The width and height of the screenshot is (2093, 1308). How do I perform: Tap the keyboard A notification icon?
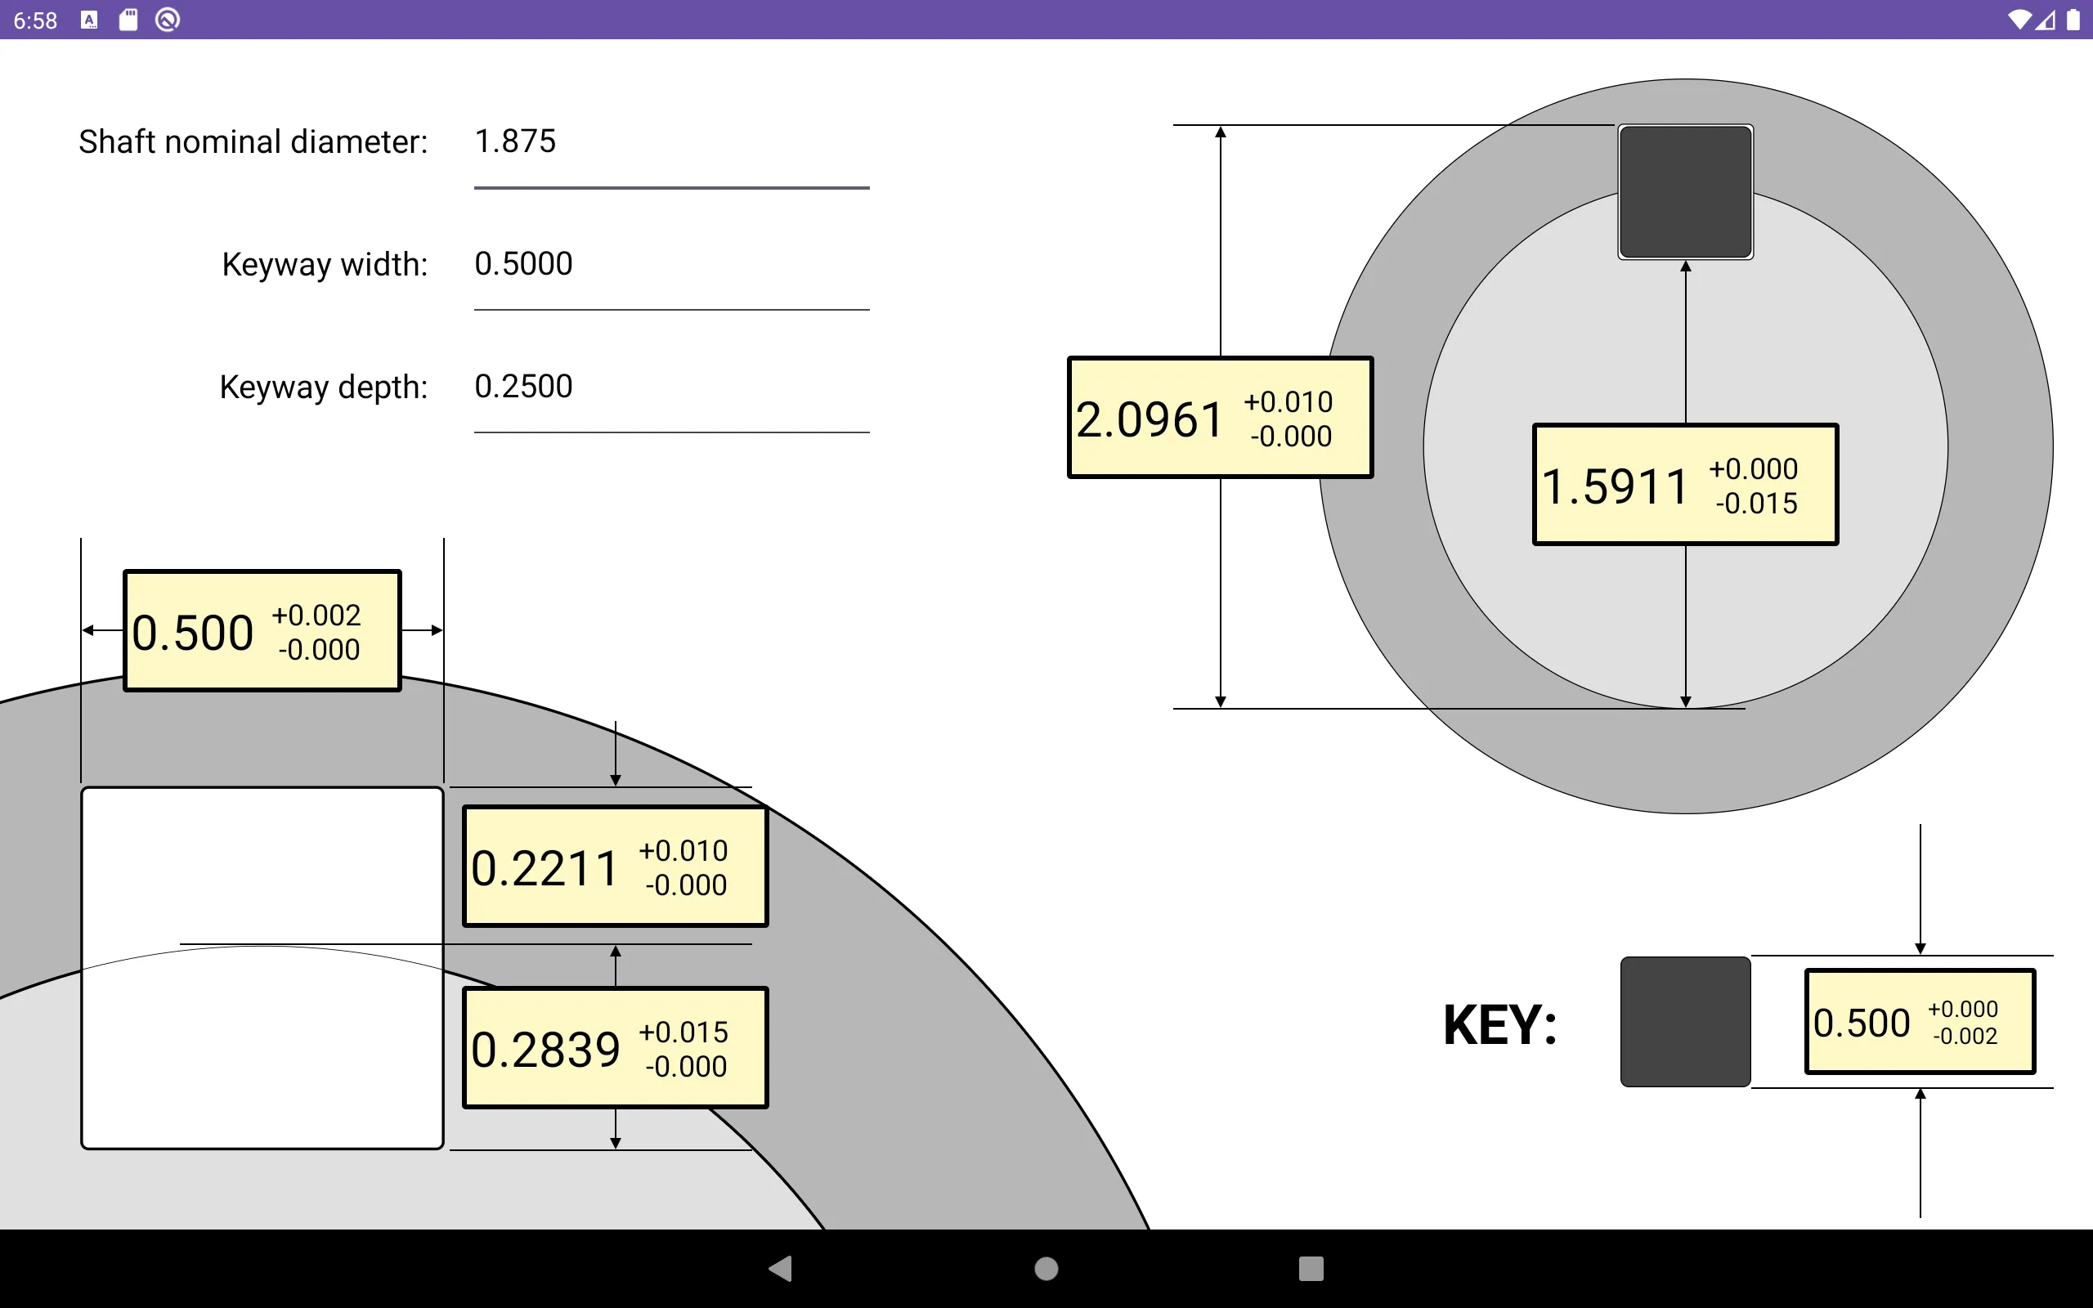click(89, 20)
